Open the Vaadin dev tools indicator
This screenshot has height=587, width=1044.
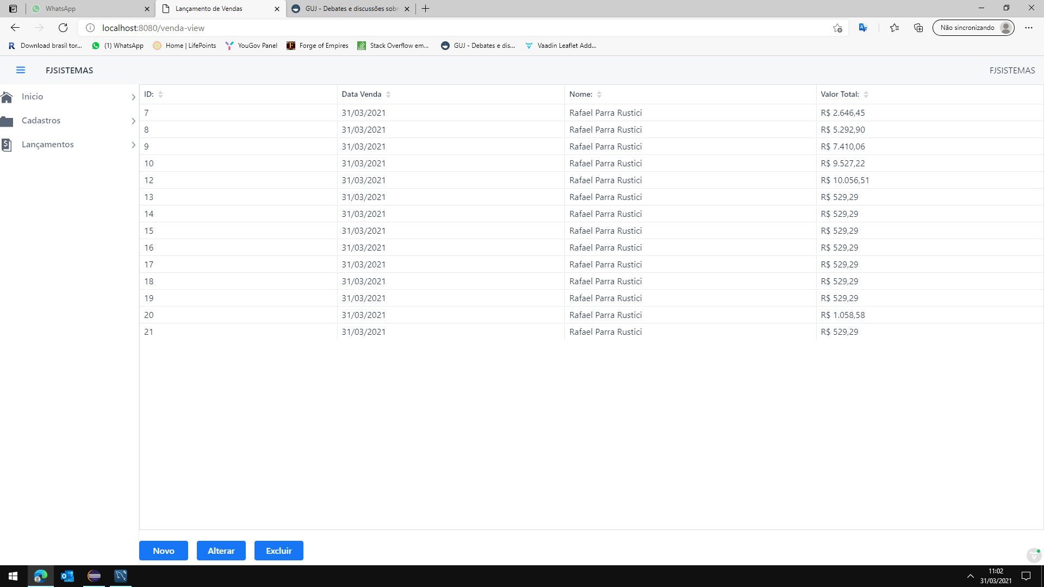click(1034, 555)
